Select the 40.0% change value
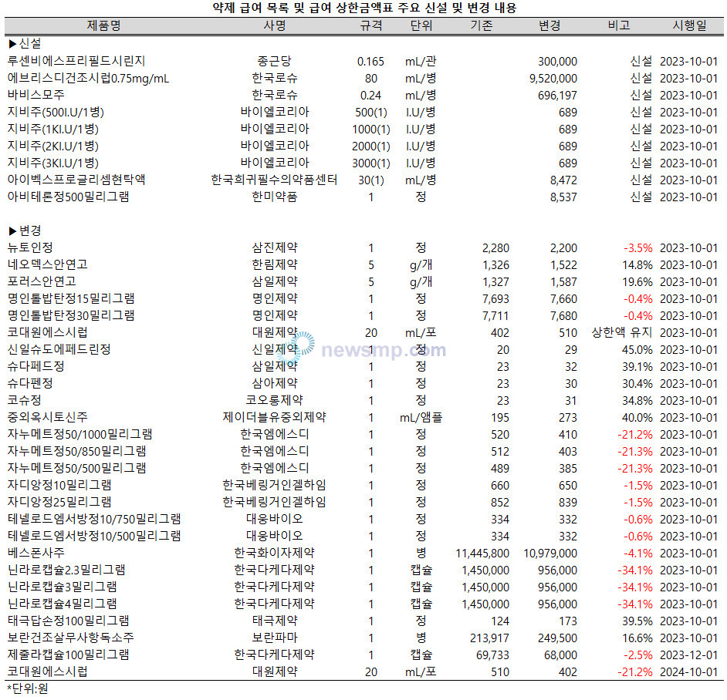Screen dimensions: 727x700 (x=637, y=418)
